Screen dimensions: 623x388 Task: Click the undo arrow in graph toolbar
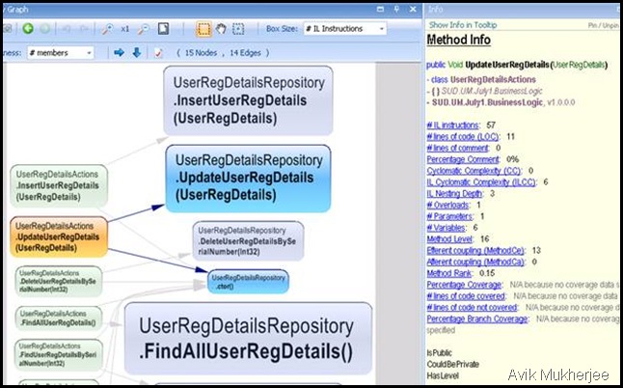pyautogui.click(x=67, y=29)
